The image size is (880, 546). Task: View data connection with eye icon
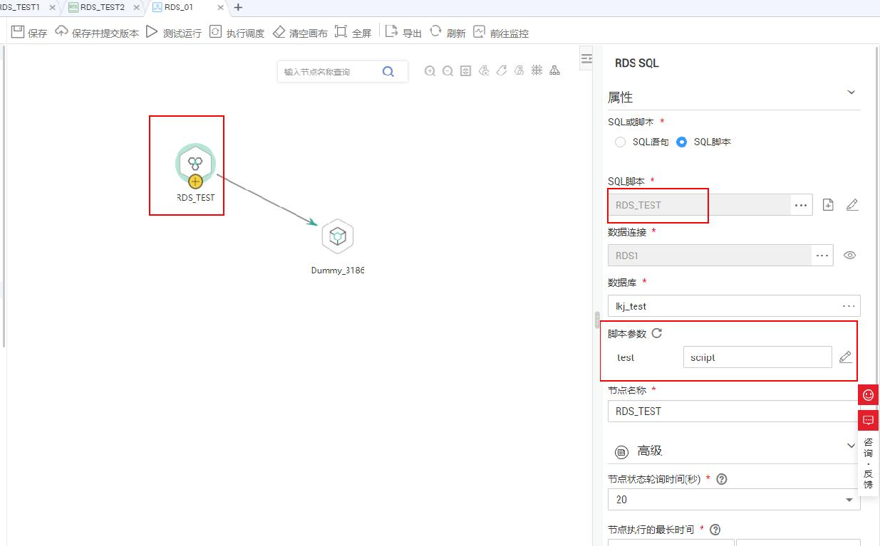click(849, 256)
